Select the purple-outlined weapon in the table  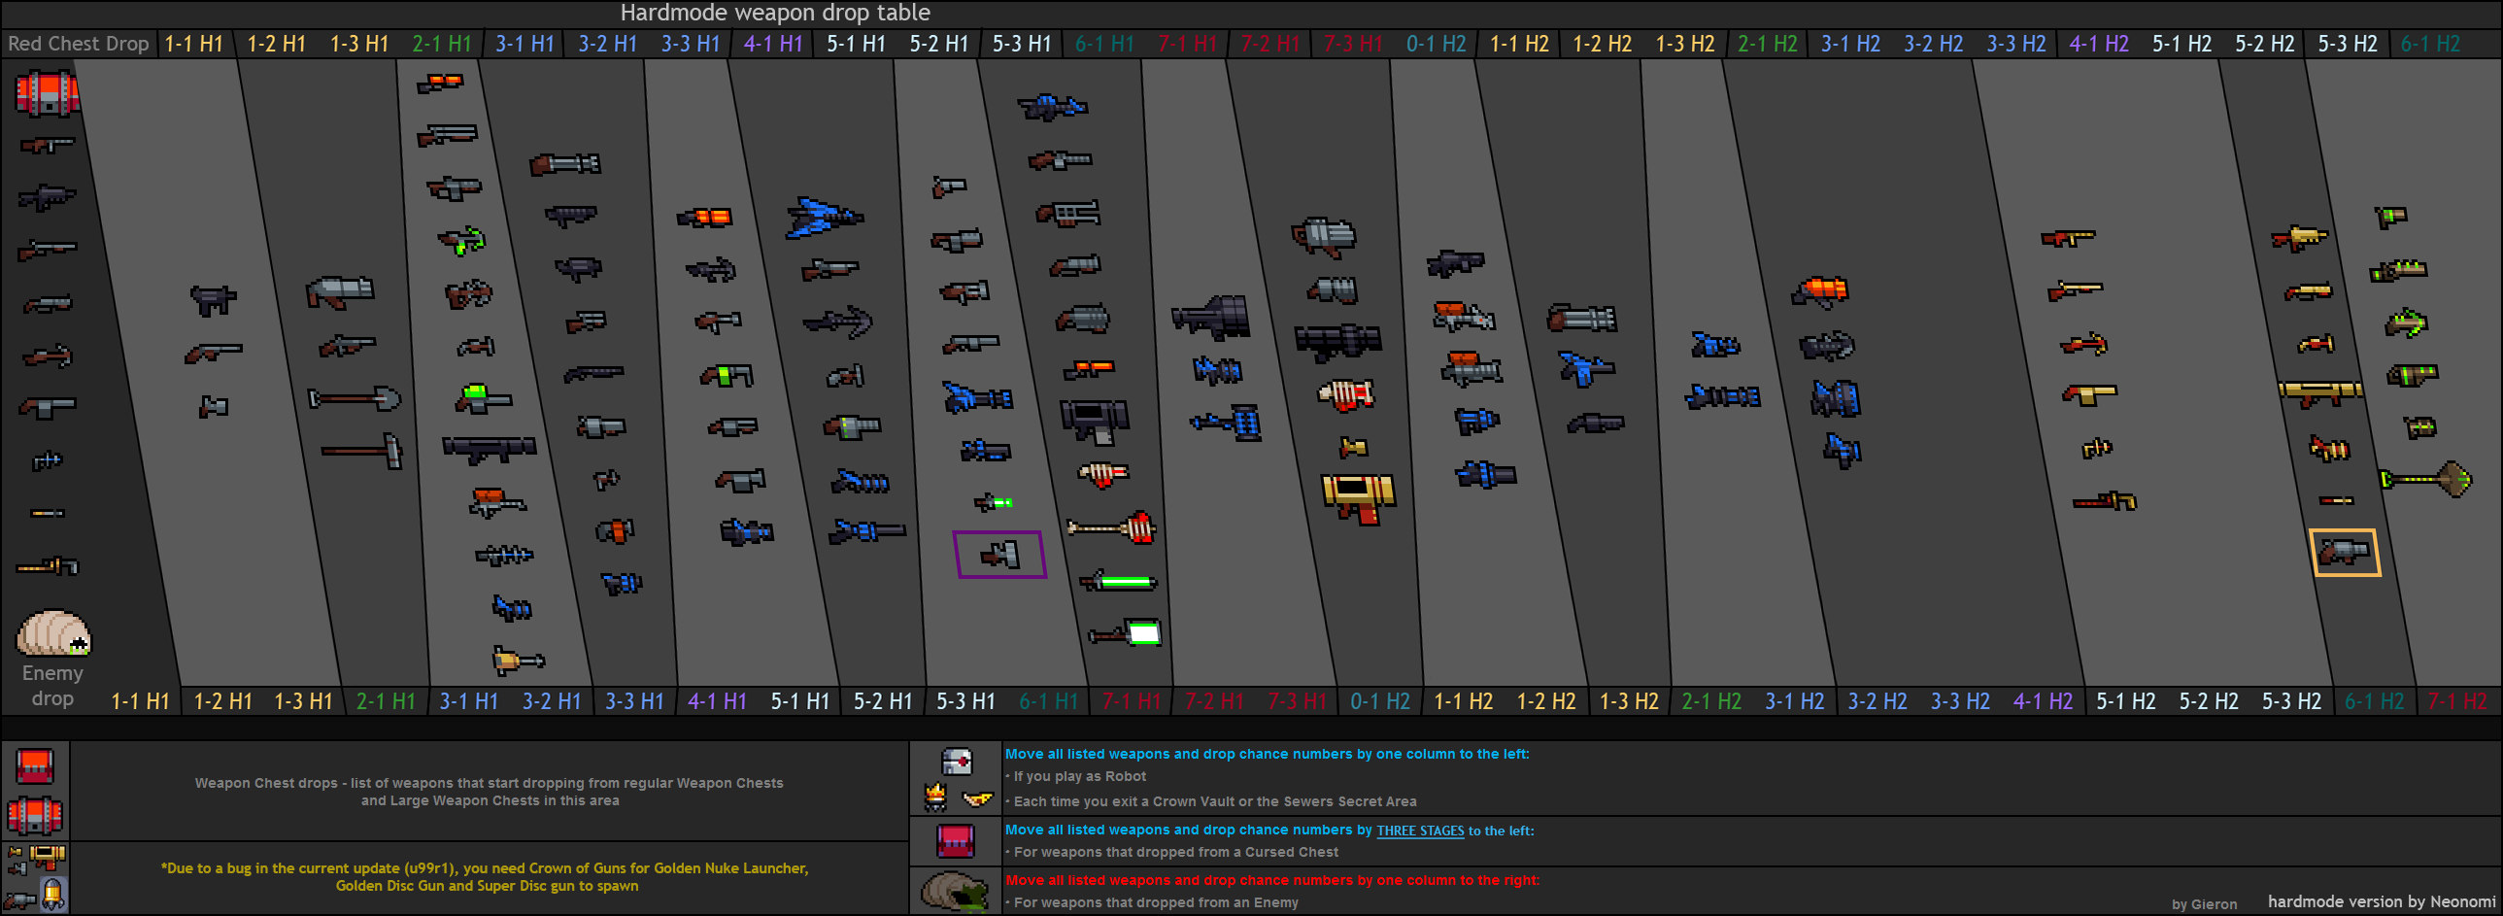click(999, 555)
